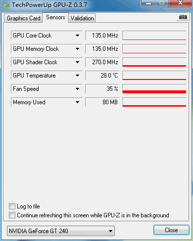Select the Sensors tab

pos(55,17)
